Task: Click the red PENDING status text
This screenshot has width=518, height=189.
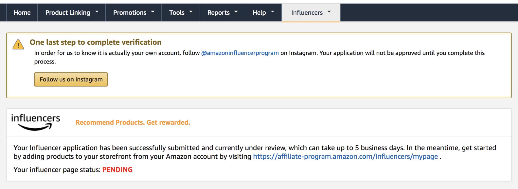Action: (x=117, y=170)
